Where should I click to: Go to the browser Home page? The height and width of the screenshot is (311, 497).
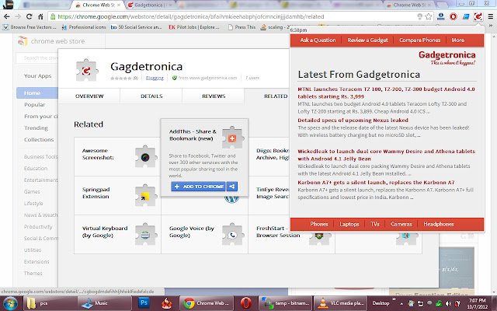(x=40, y=16)
